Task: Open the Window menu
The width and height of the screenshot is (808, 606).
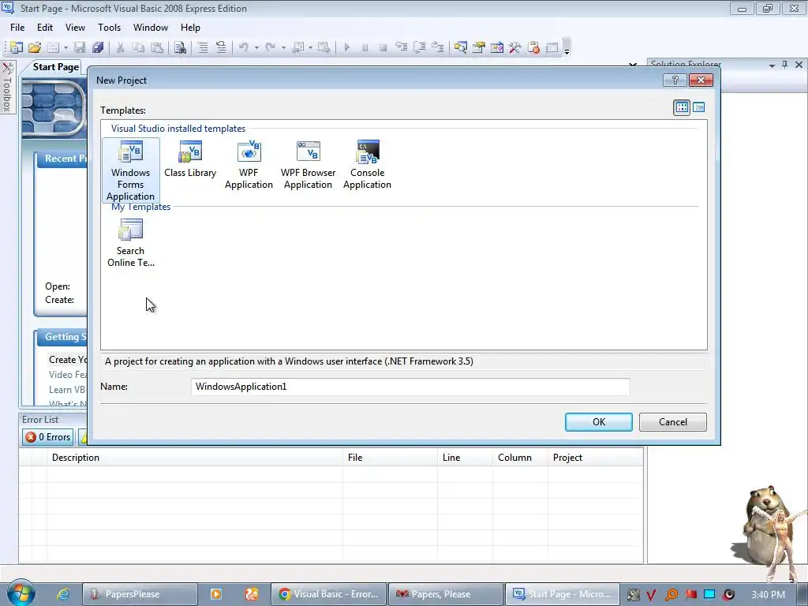Action: [151, 28]
